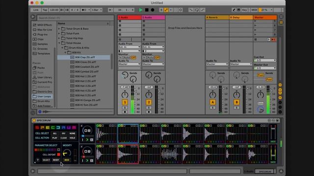Collapse Total-House folder
The width and height of the screenshot is (314, 176).
click(x=59, y=43)
